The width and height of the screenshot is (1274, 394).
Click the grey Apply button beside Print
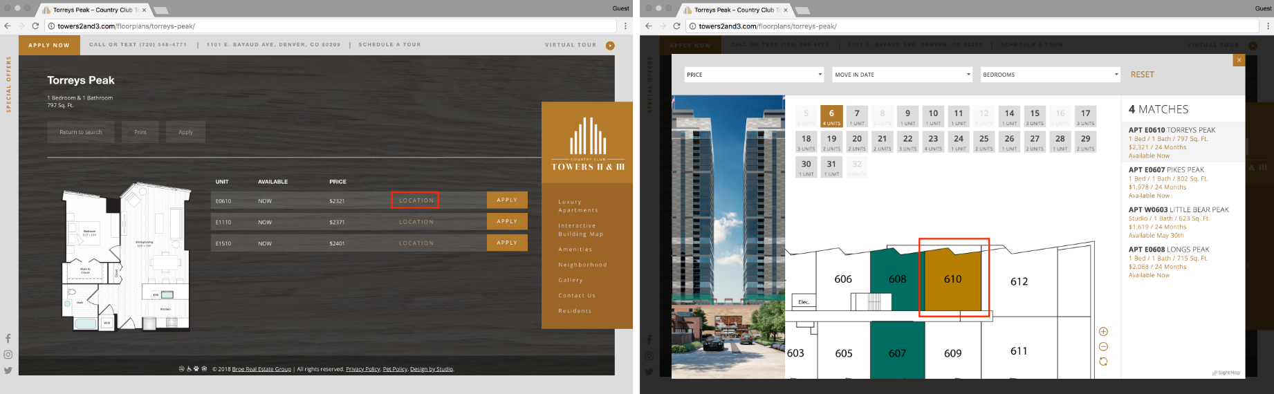(x=185, y=132)
